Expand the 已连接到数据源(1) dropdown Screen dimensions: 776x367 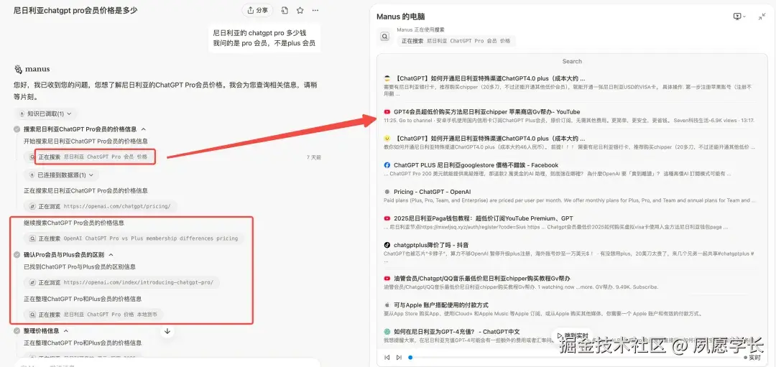click(x=62, y=175)
